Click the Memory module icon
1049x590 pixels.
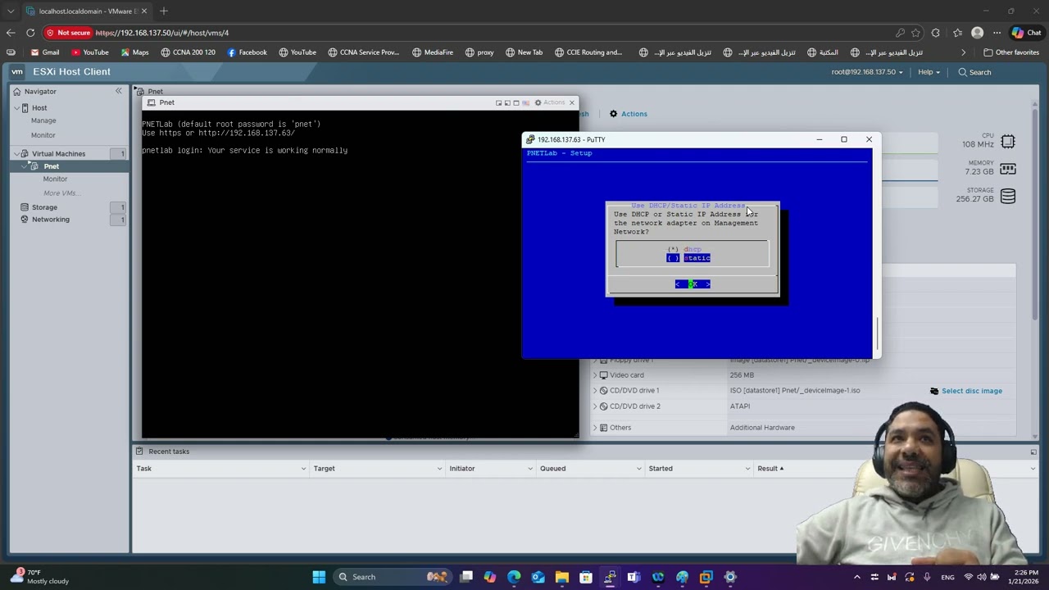[1008, 169]
